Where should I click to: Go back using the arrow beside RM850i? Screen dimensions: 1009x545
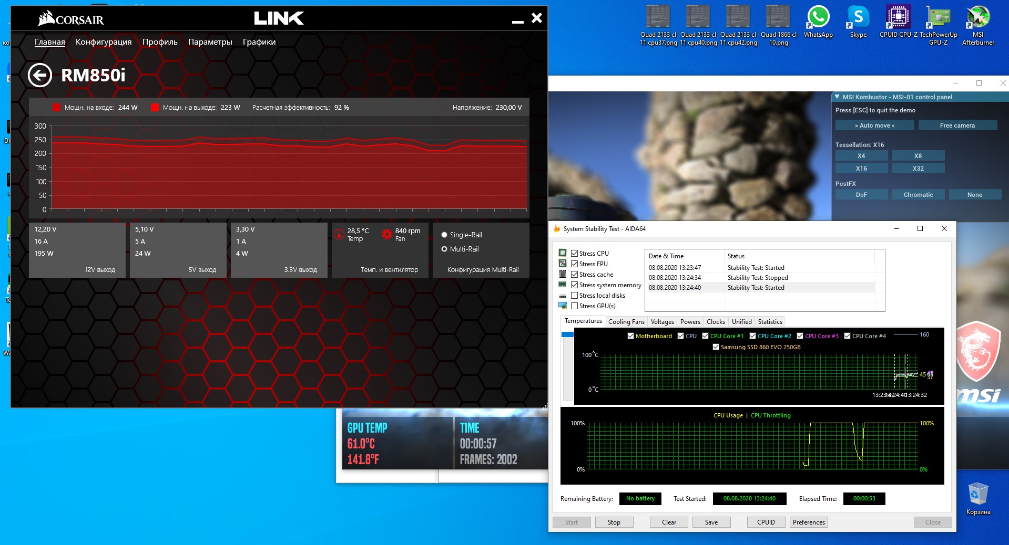point(40,75)
